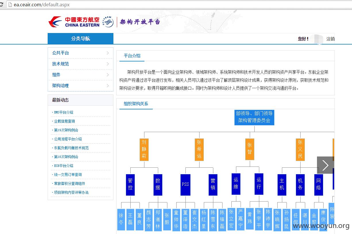Open the 东航负载均衡技术规范 link

pyautogui.click(x=71, y=148)
